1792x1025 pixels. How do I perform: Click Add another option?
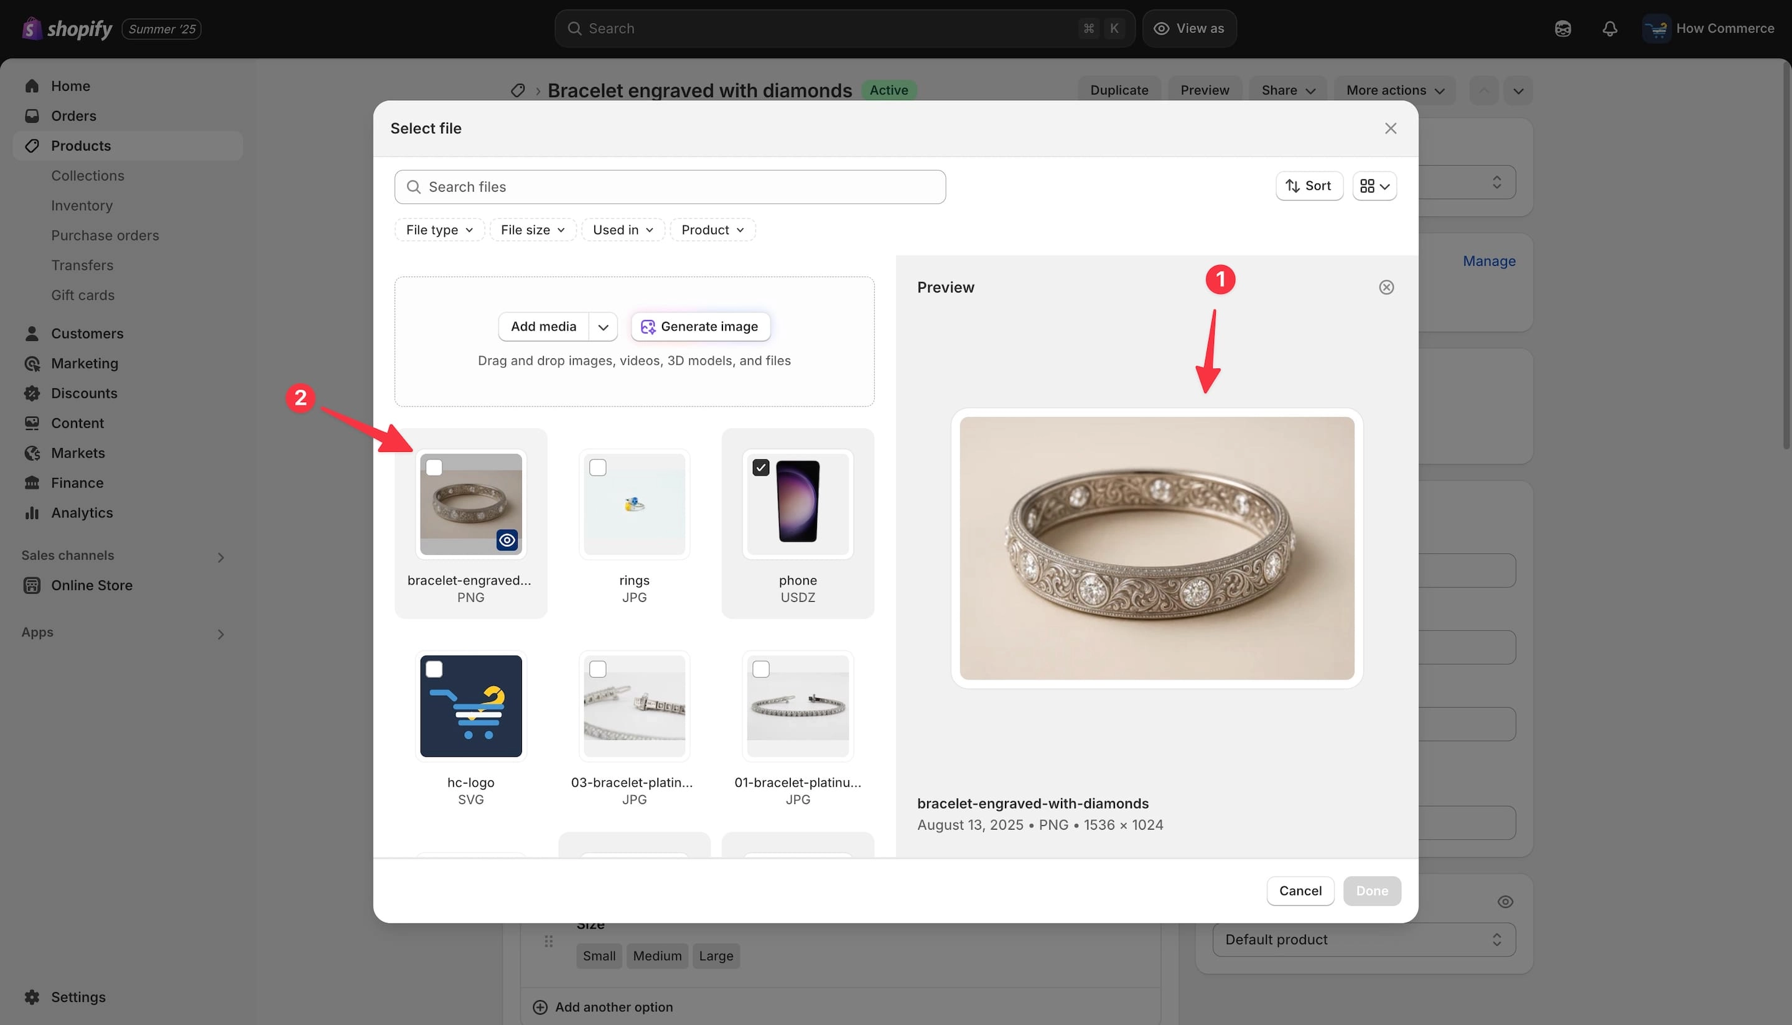coord(603,1007)
